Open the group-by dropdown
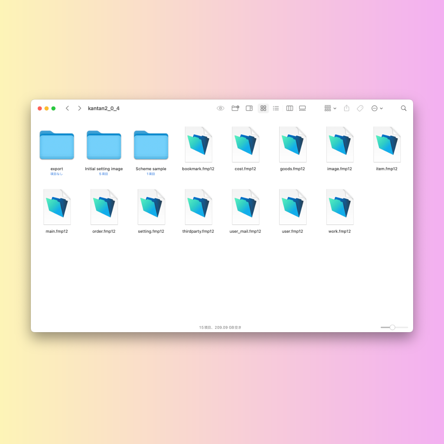 tap(330, 108)
